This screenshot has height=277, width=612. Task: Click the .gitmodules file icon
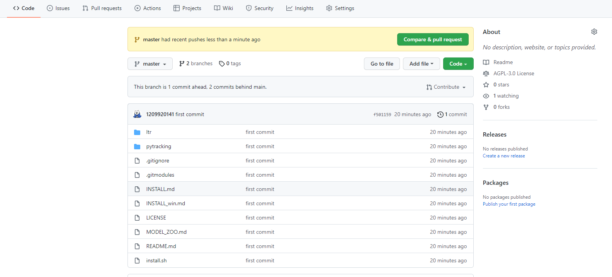137,175
